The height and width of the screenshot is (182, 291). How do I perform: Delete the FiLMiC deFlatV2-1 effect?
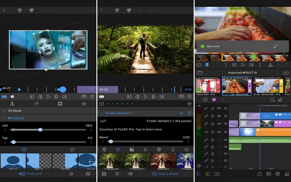189,113
